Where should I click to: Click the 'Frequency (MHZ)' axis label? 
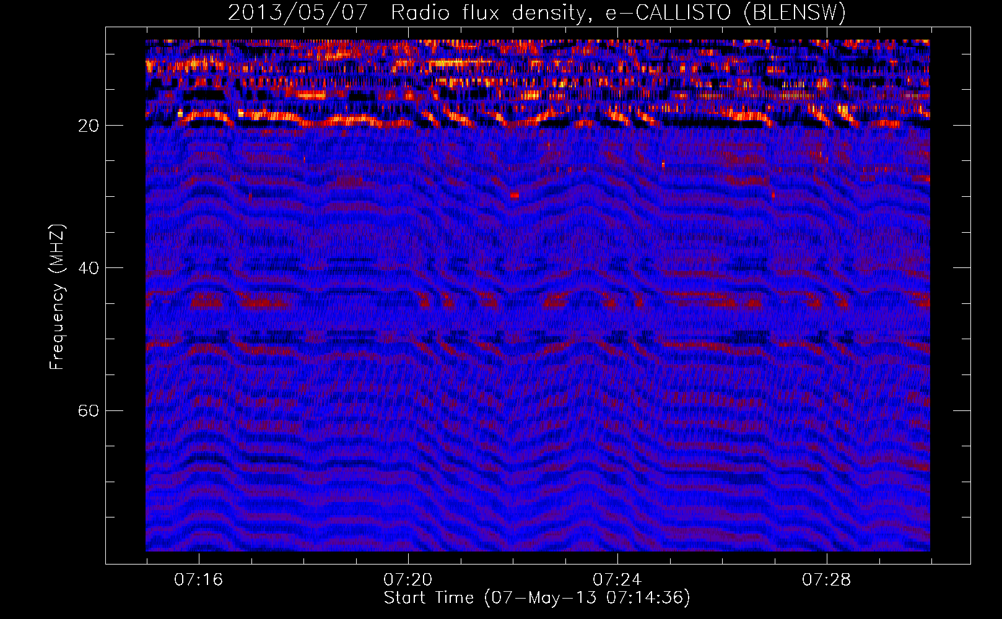click(x=57, y=297)
